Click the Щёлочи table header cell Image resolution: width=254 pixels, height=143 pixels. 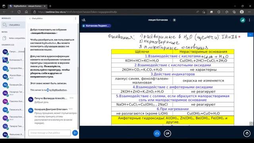point(142,52)
